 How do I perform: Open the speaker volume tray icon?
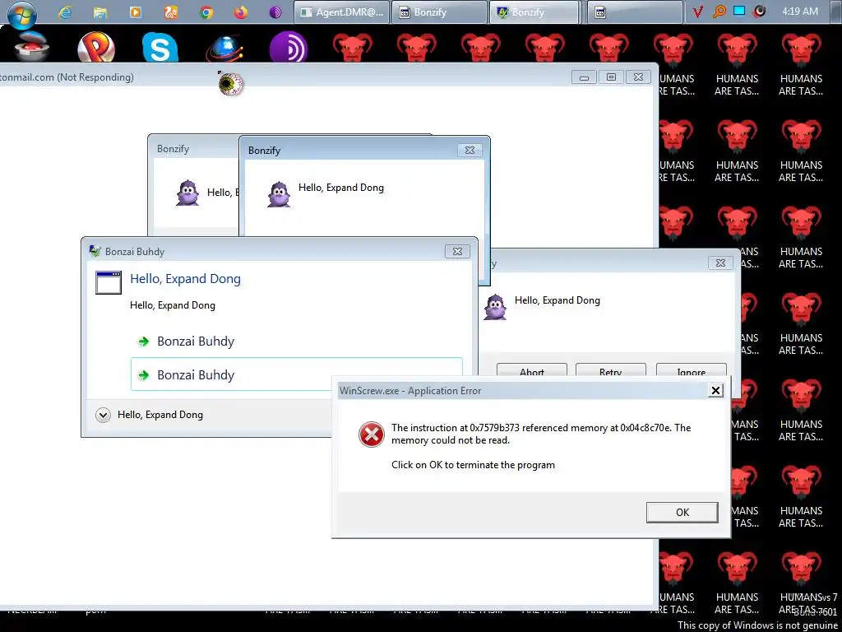pos(759,12)
